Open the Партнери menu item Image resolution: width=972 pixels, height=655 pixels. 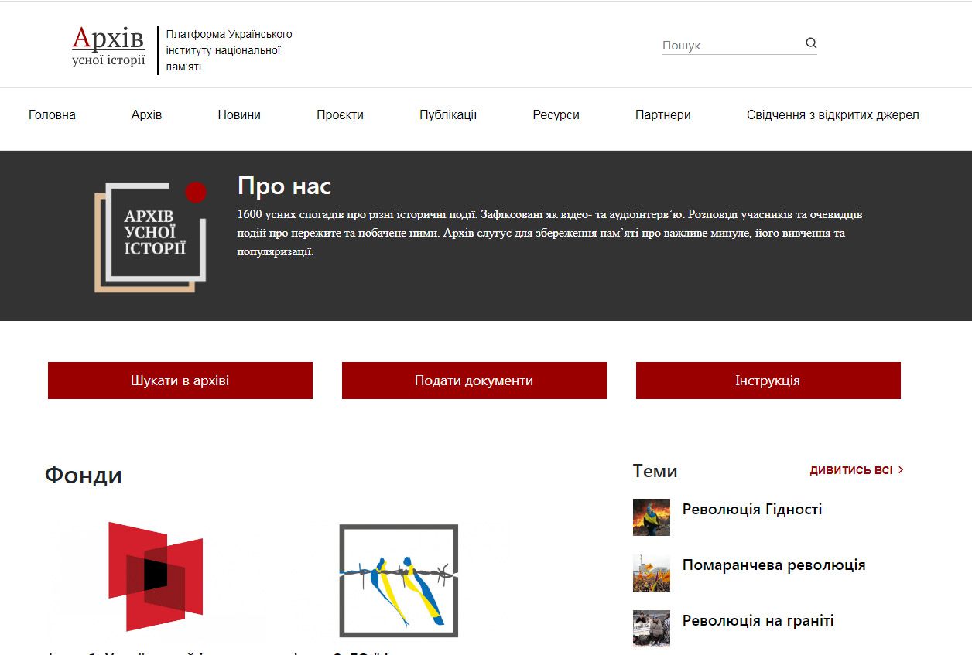tap(663, 115)
